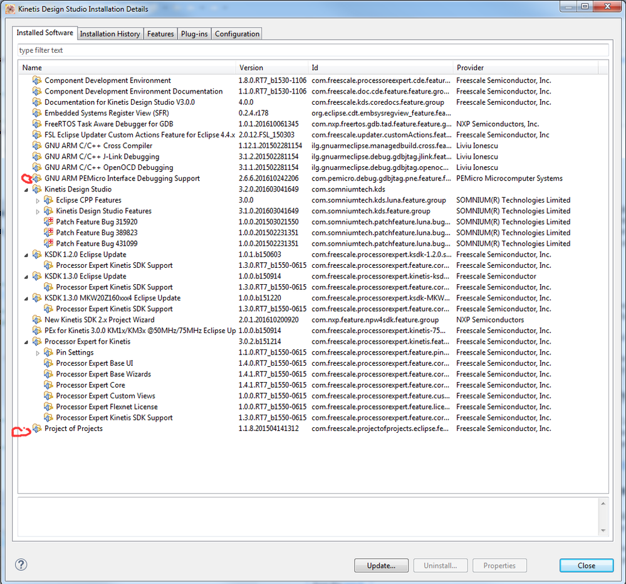This screenshot has height=584, width=626.
Task: Click the Processor Expert Flexnet License icon
Action: pyautogui.click(x=48, y=406)
